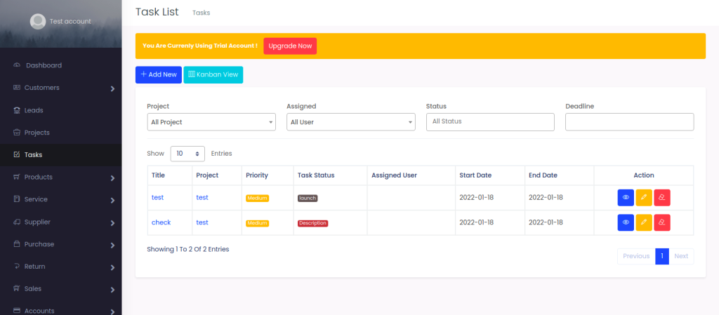The image size is (719, 315).
Task: Click the yellow edit icon for test task
Action: tap(644, 198)
